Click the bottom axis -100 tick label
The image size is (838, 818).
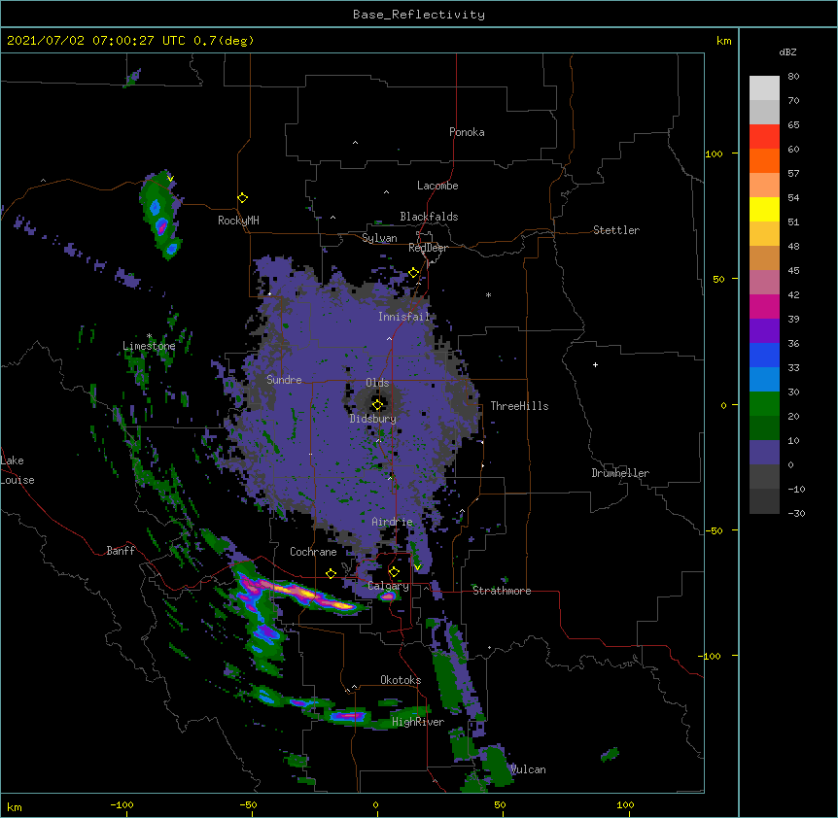pyautogui.click(x=122, y=804)
